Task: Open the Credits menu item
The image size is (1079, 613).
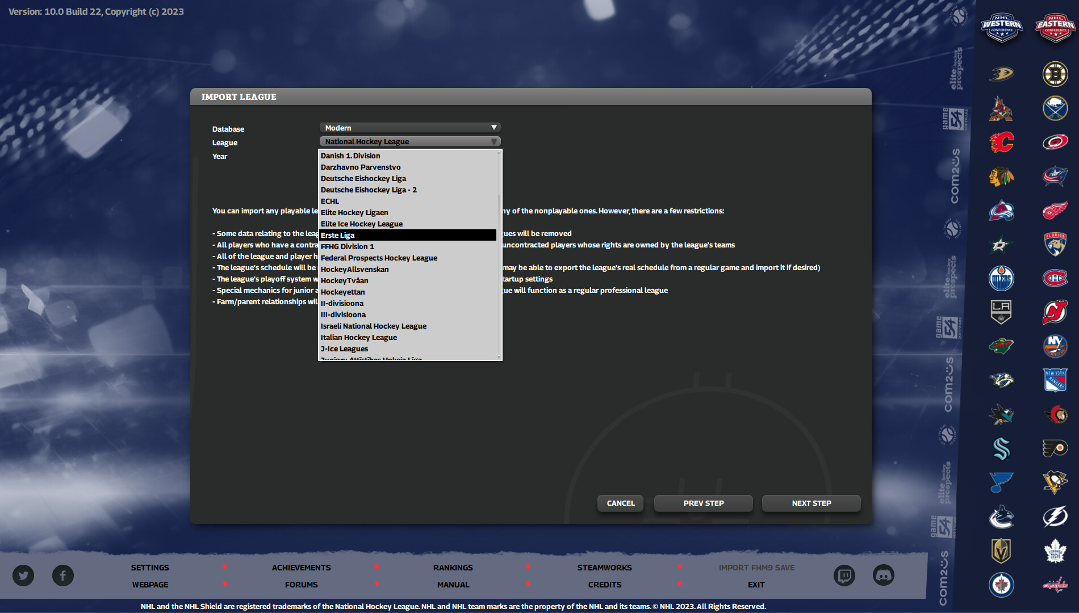Action: (604, 584)
